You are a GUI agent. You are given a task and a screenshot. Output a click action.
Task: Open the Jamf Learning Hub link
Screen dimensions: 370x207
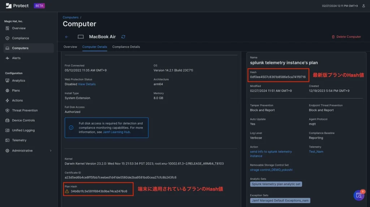click(116, 132)
